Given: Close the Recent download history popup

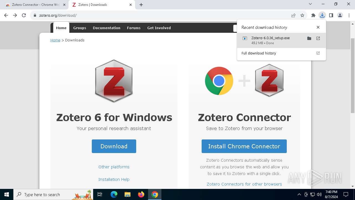Looking at the screenshot, I should click(318, 27).
